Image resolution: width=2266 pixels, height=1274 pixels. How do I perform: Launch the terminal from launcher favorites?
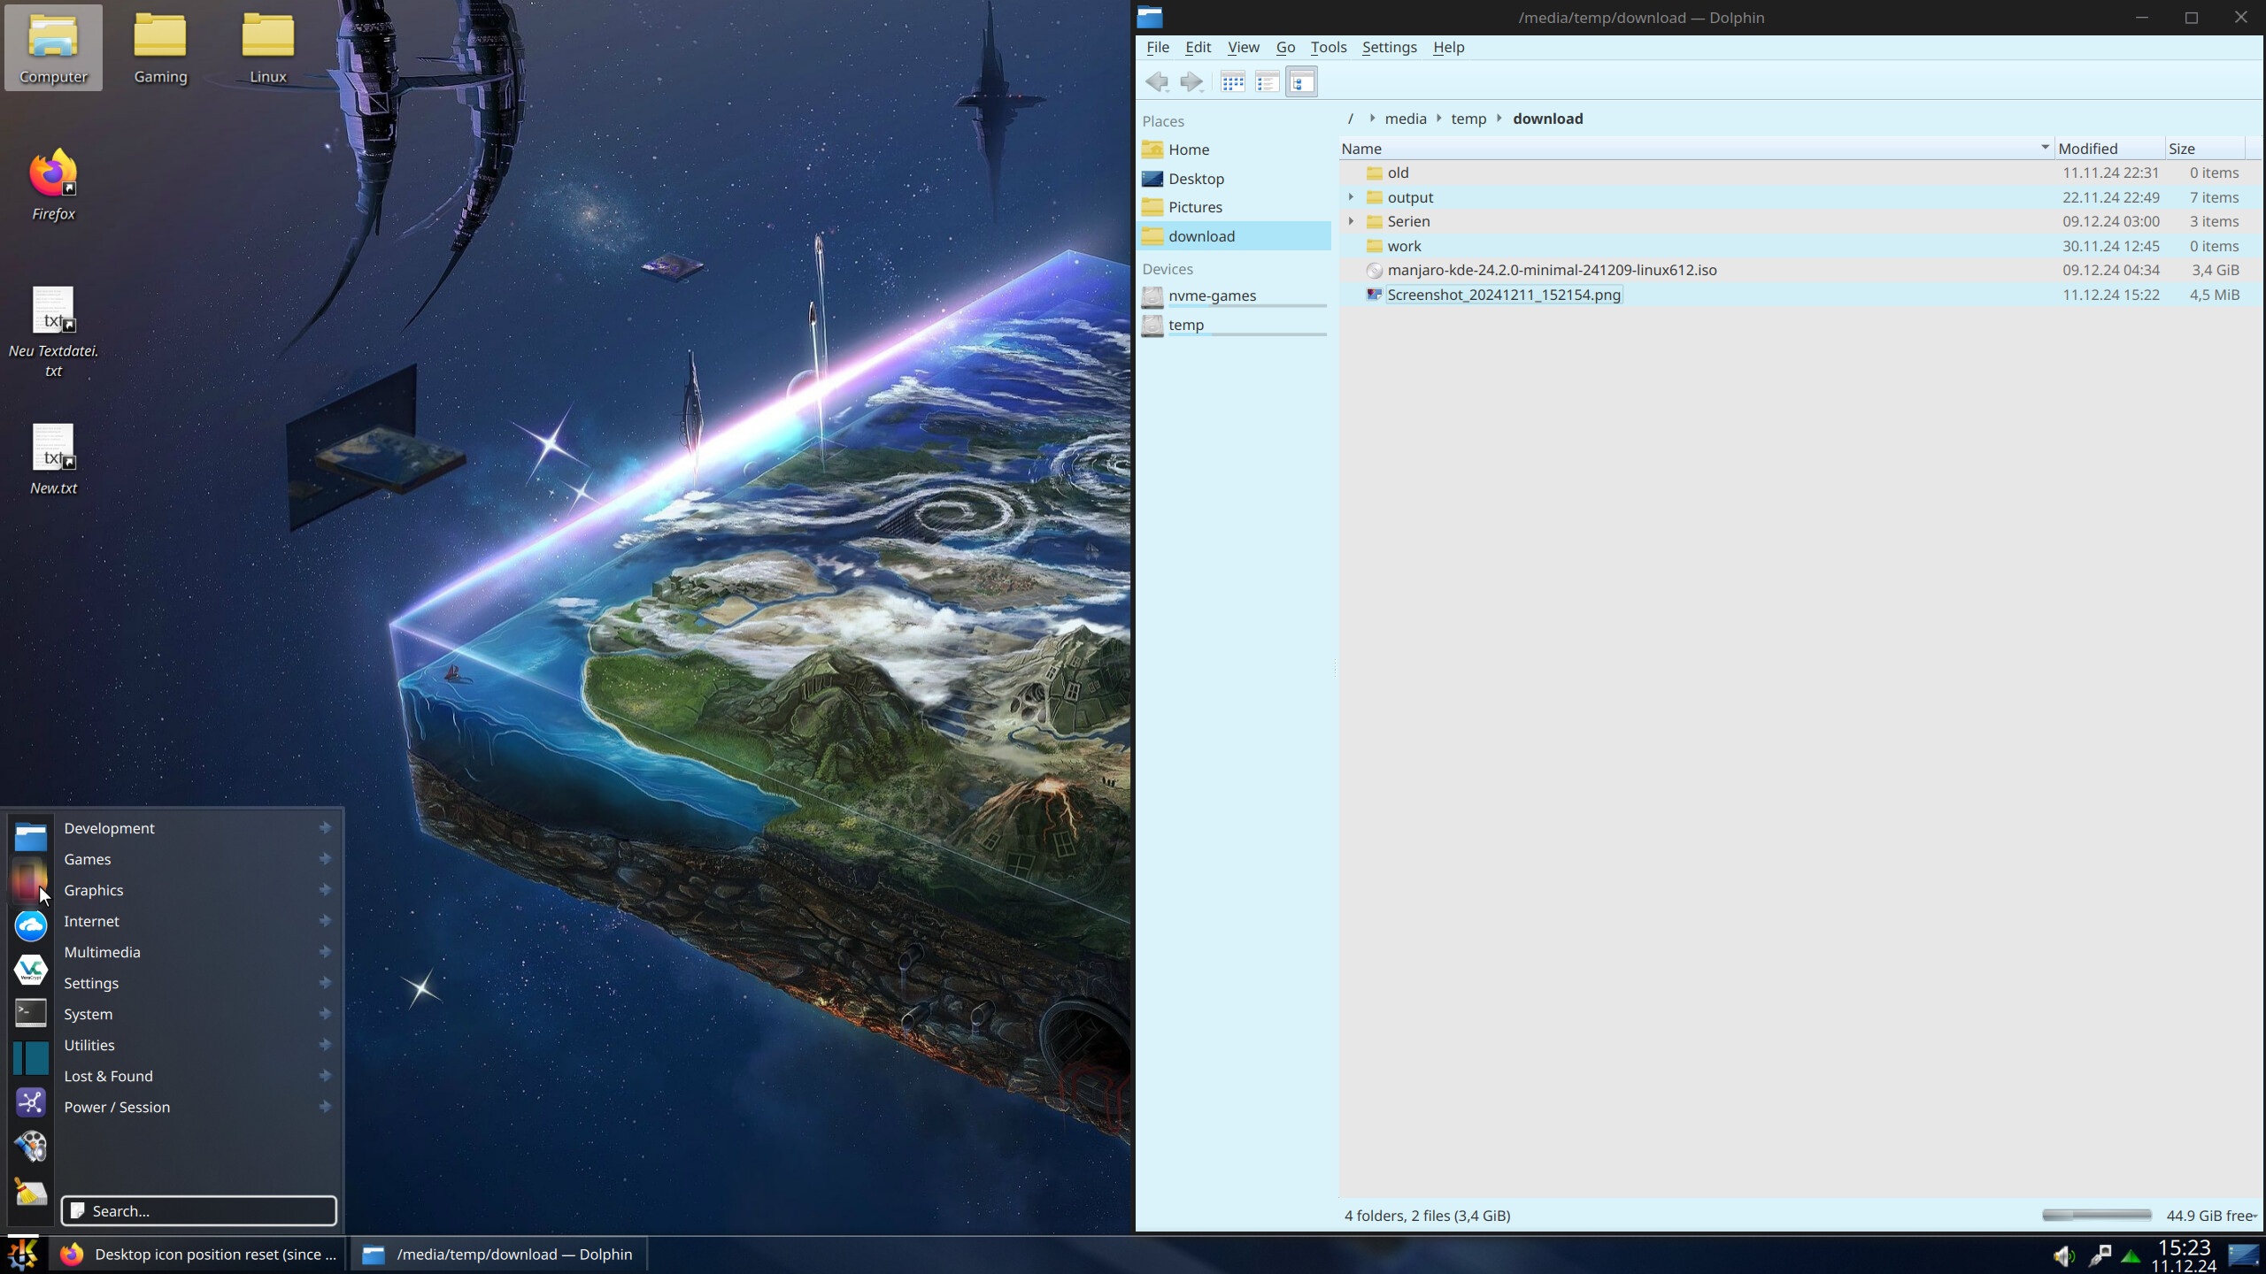(x=31, y=1013)
